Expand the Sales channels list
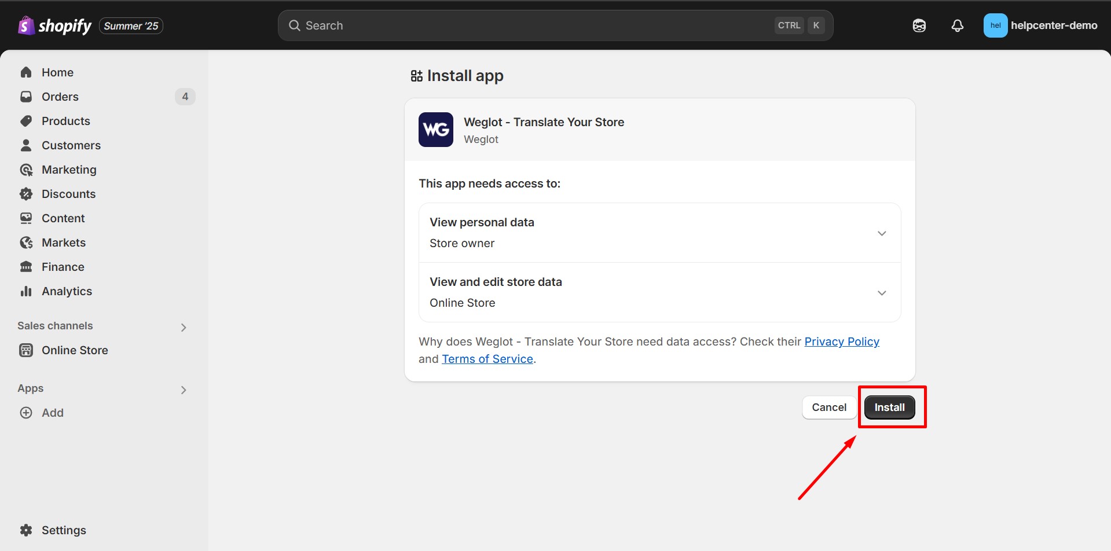 (x=183, y=327)
